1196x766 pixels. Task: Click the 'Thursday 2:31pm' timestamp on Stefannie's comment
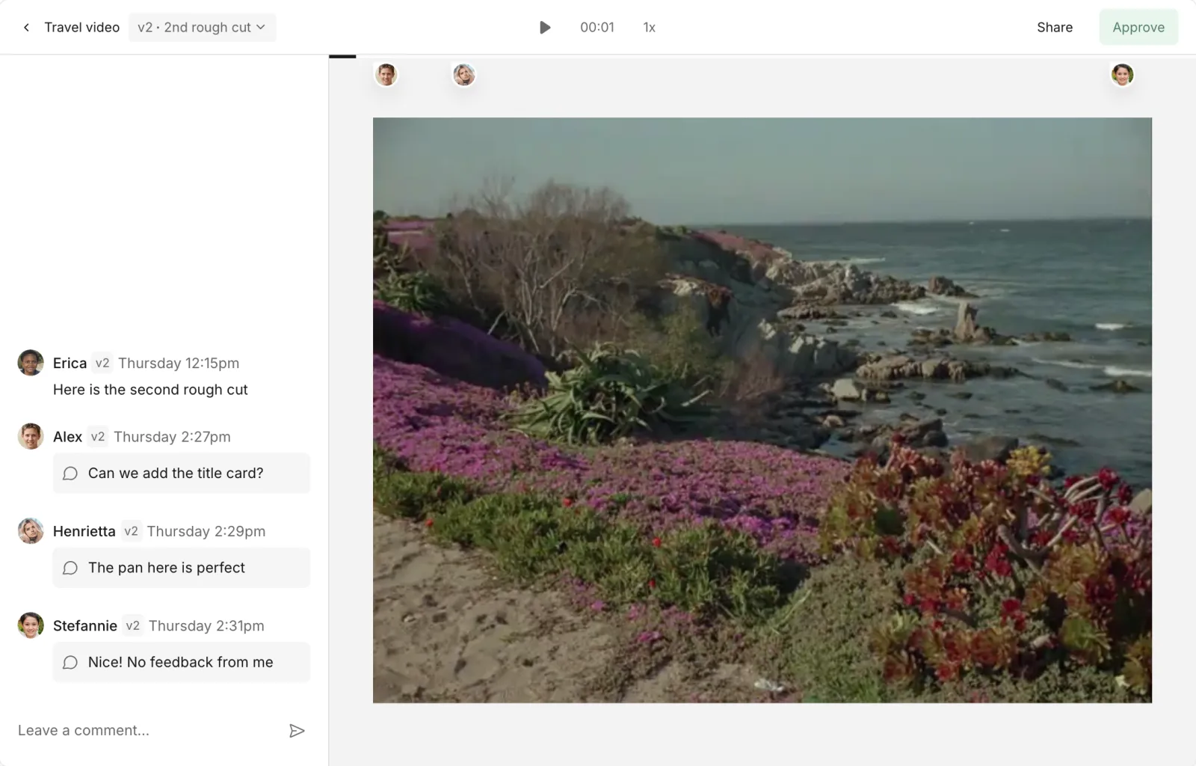pyautogui.click(x=206, y=625)
